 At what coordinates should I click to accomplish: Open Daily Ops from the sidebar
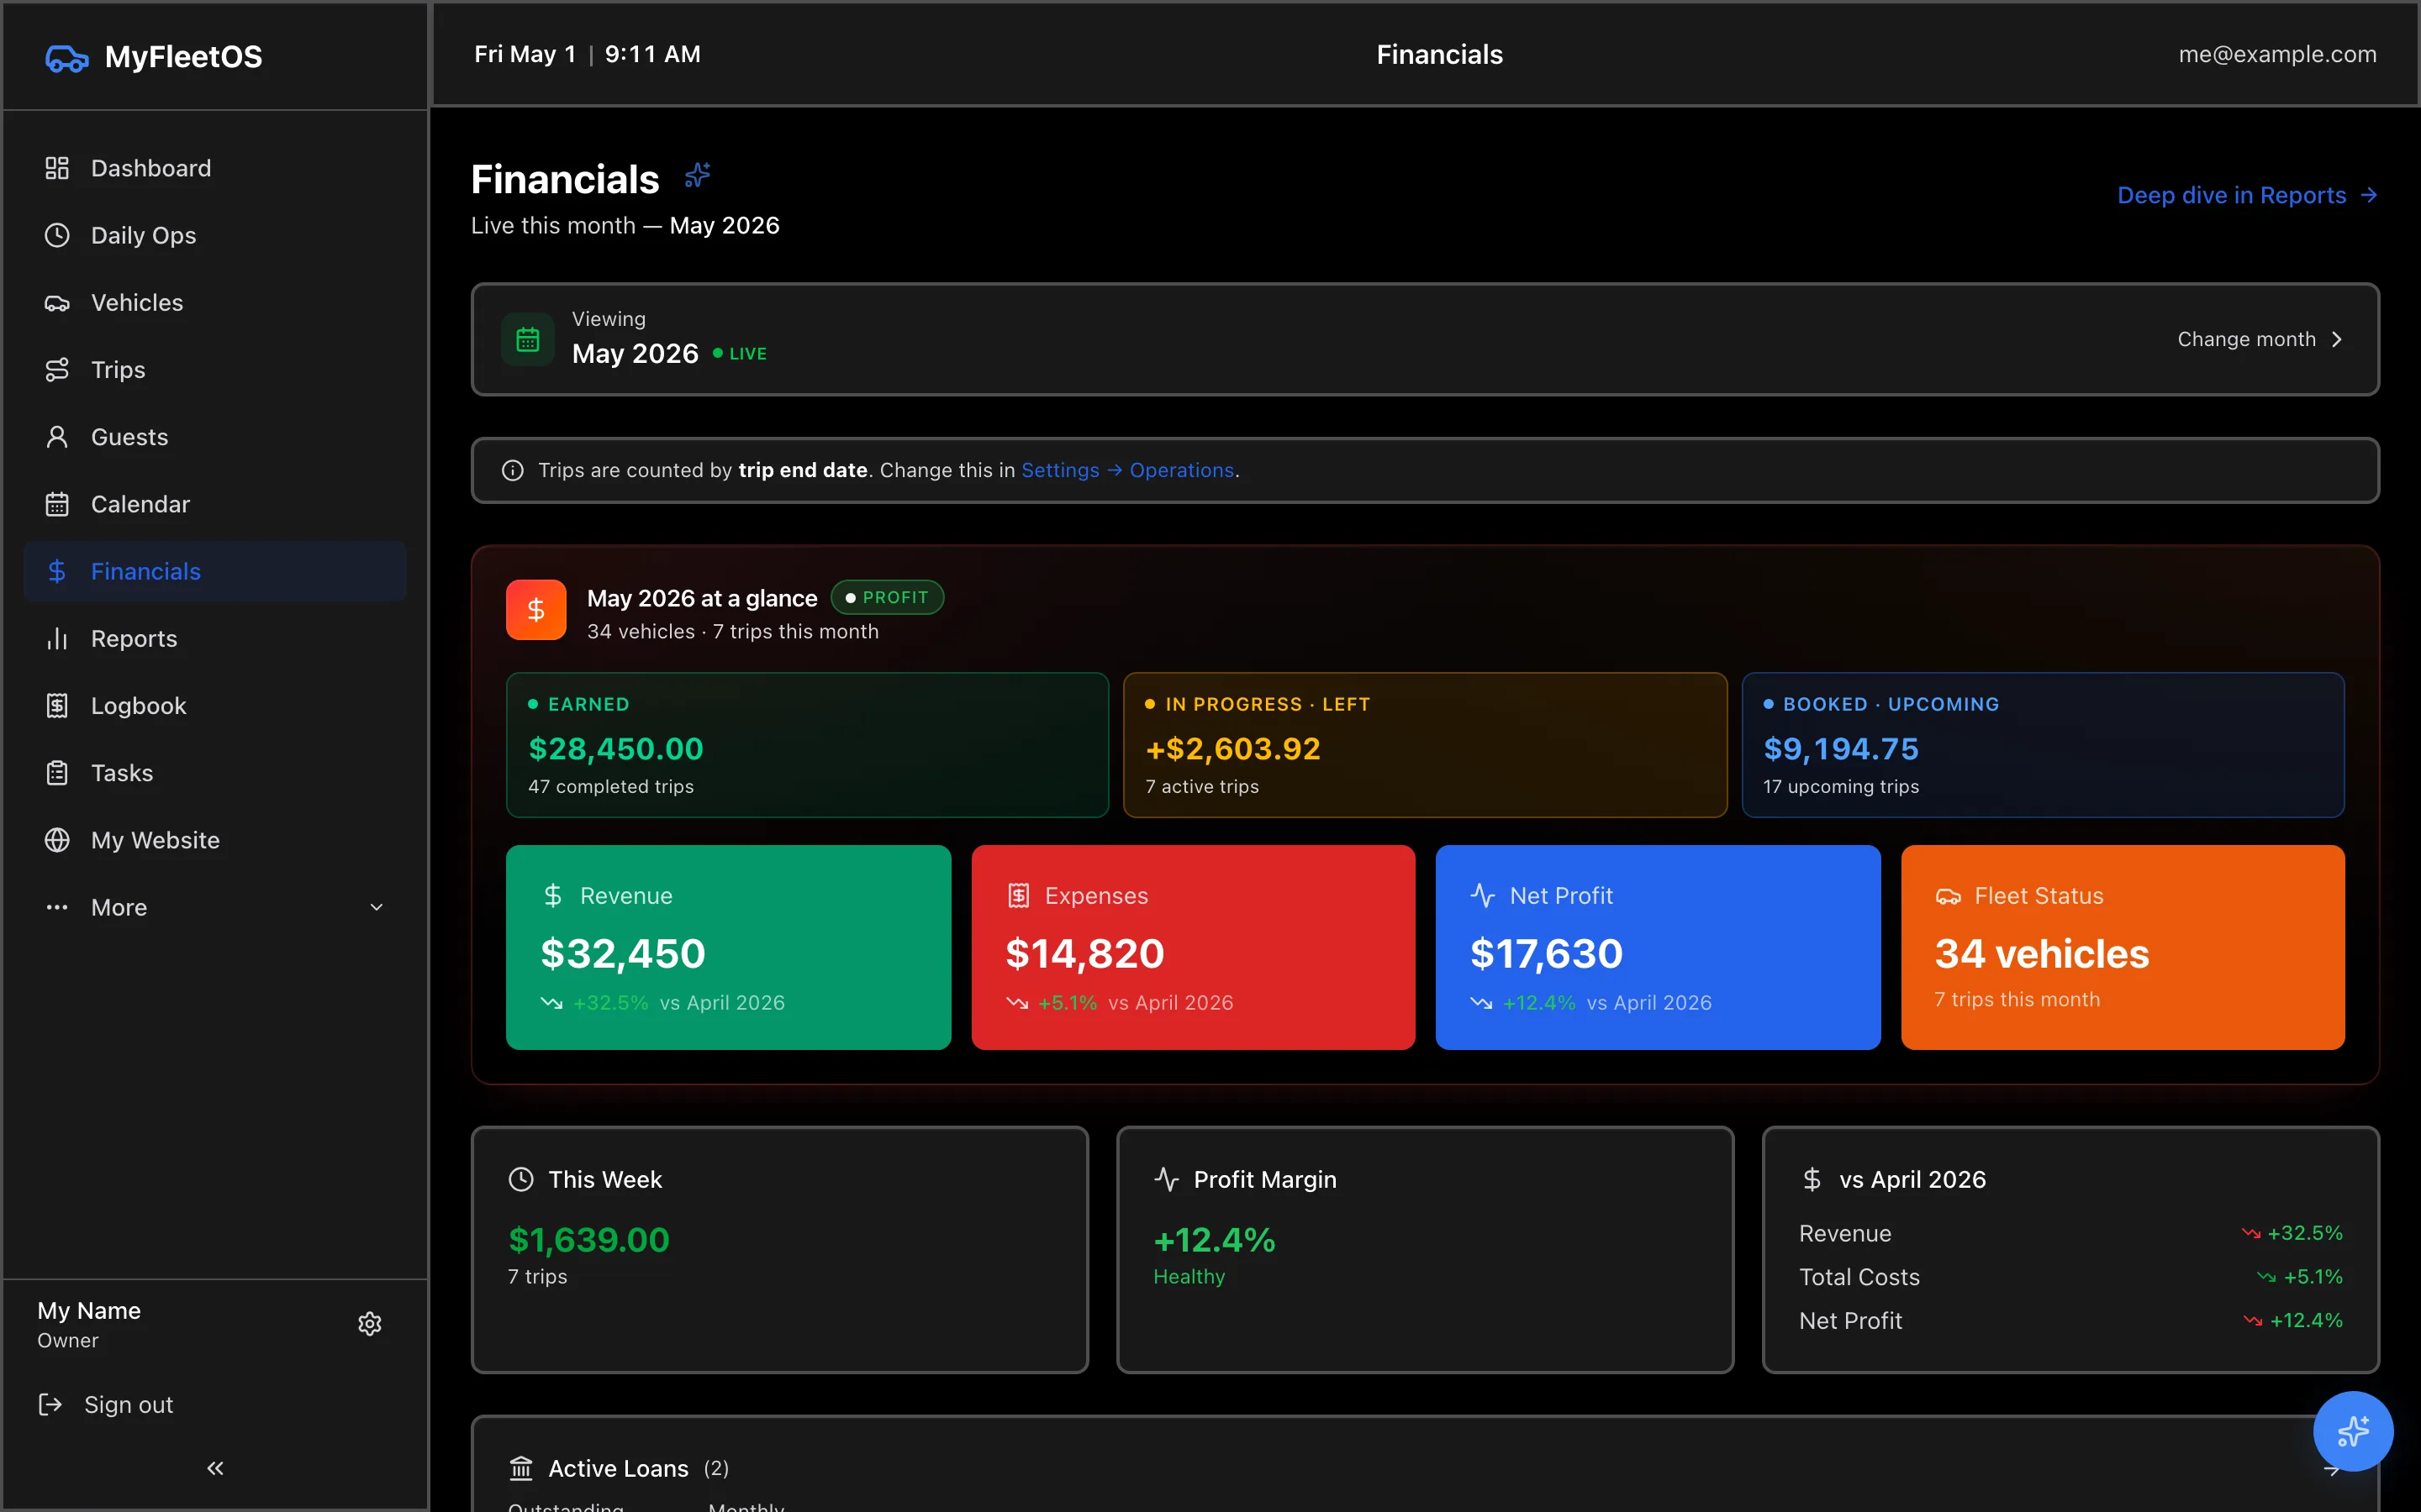pyautogui.click(x=215, y=235)
